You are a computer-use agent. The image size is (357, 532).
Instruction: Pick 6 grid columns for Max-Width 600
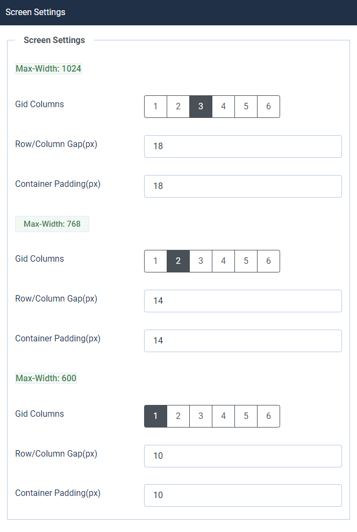click(x=268, y=416)
